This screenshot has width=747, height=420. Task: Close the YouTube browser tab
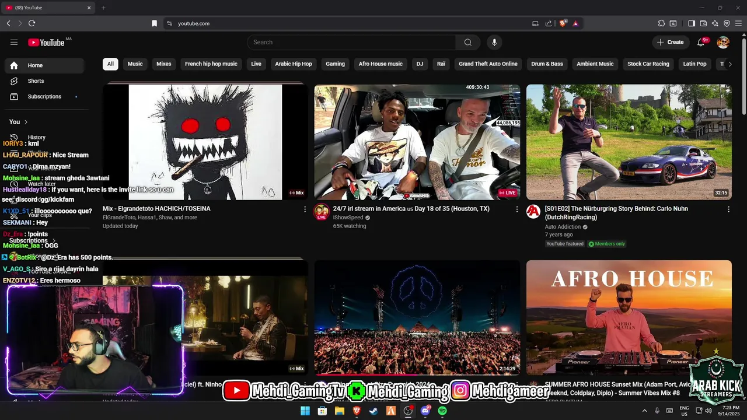tap(89, 8)
